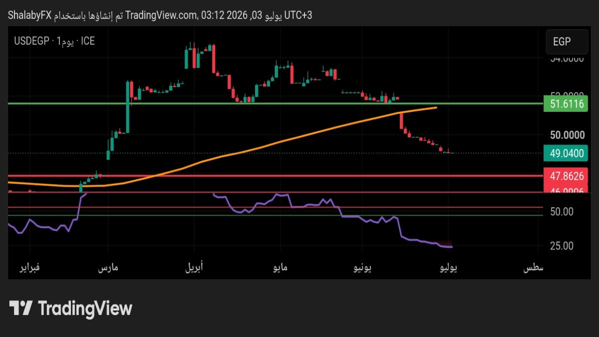This screenshot has height=337, width=599.
Task: Click the TradingView logo icon
Action: click(x=21, y=308)
